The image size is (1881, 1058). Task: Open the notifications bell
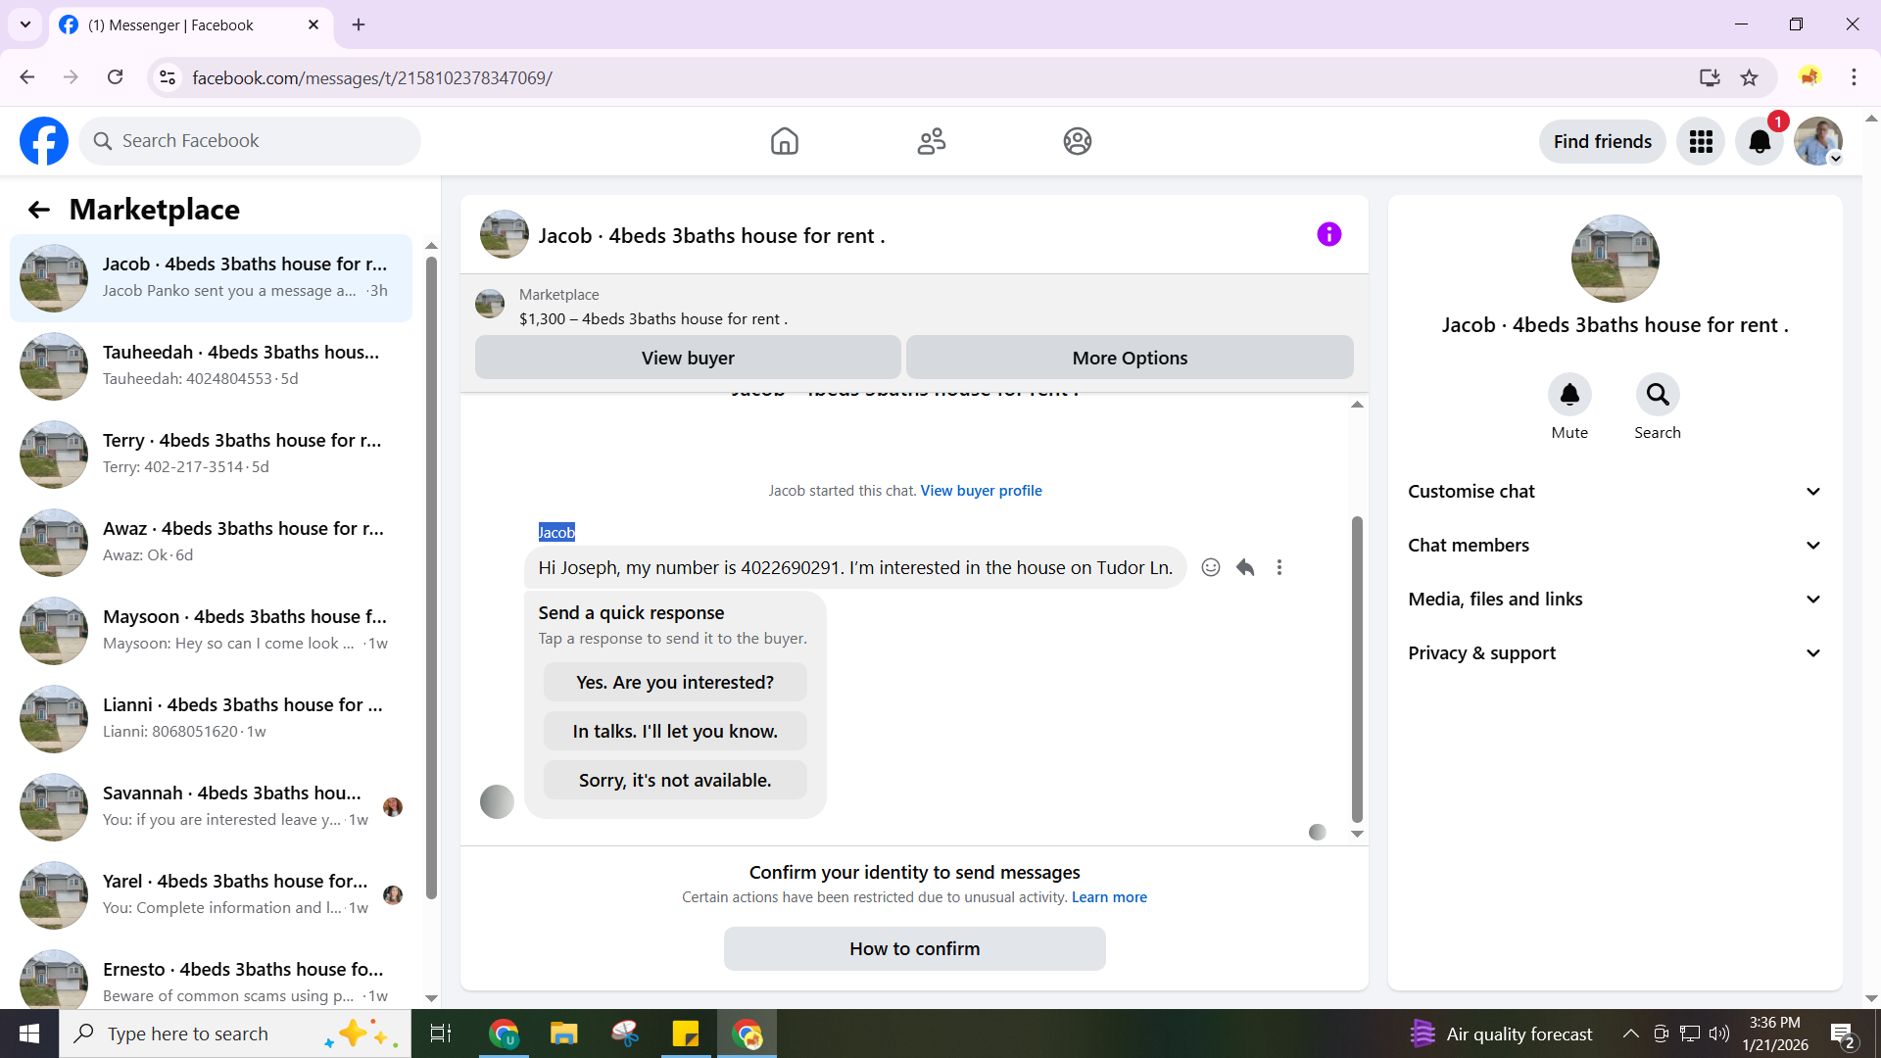coord(1759,142)
